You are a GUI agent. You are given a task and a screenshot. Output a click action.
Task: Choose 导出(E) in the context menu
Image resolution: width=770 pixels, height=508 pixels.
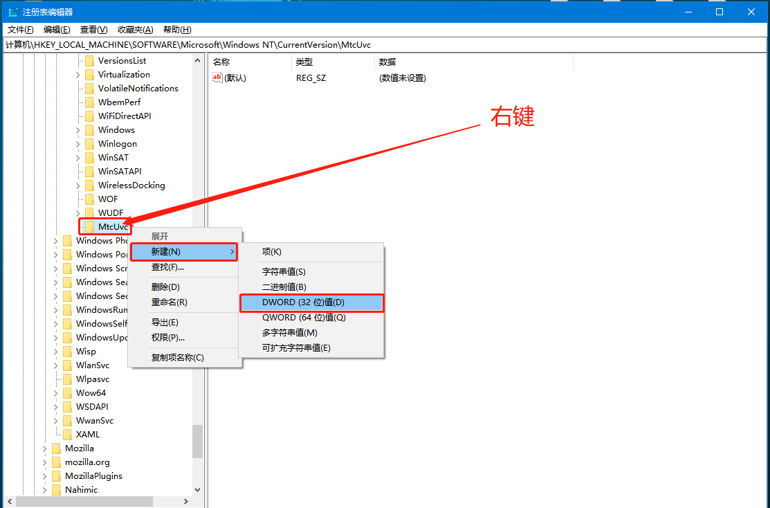[185, 323]
